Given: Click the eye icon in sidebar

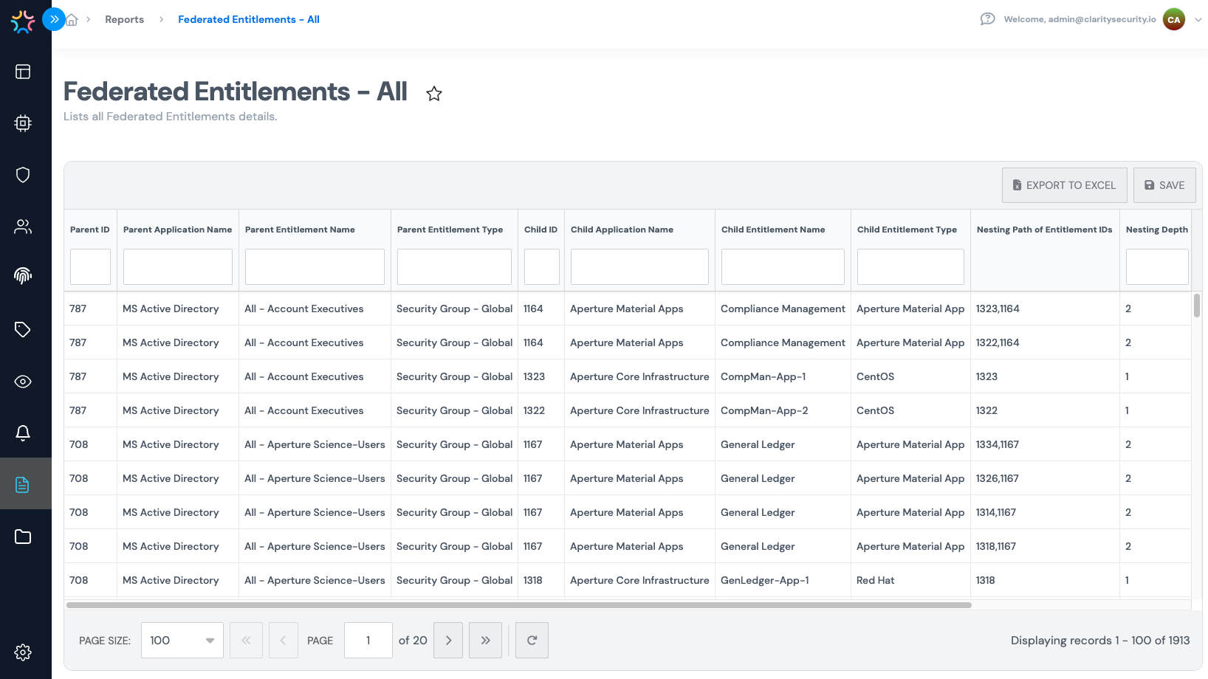Looking at the screenshot, I should click(x=23, y=382).
